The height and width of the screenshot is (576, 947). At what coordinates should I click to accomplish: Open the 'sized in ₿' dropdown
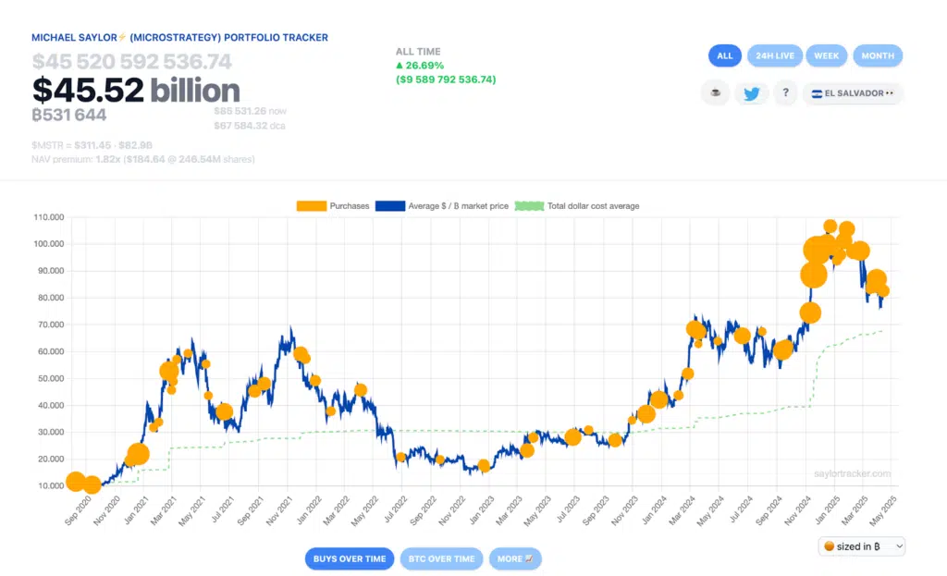pos(862,546)
